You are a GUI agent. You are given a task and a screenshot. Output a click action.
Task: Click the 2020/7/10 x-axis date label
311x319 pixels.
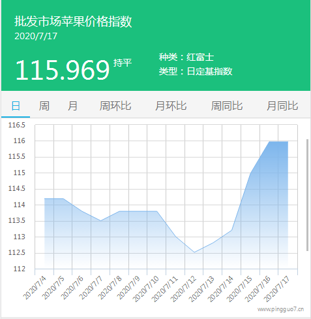[x=145, y=289]
